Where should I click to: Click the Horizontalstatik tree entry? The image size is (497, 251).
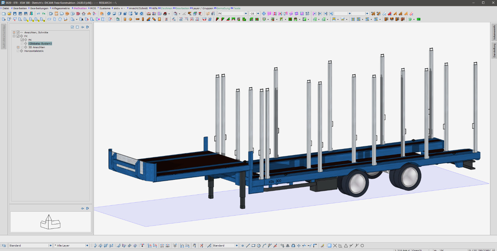click(x=34, y=51)
